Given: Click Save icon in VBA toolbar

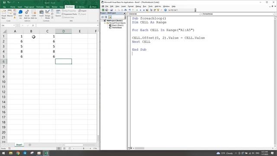Looking at the screenshot, I should [112, 10].
